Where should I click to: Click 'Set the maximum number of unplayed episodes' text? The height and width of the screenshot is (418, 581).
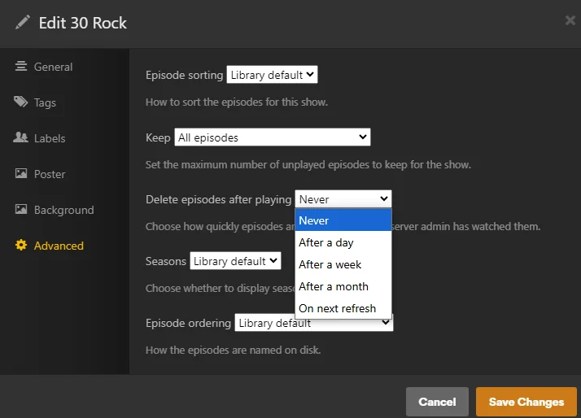[x=308, y=165]
